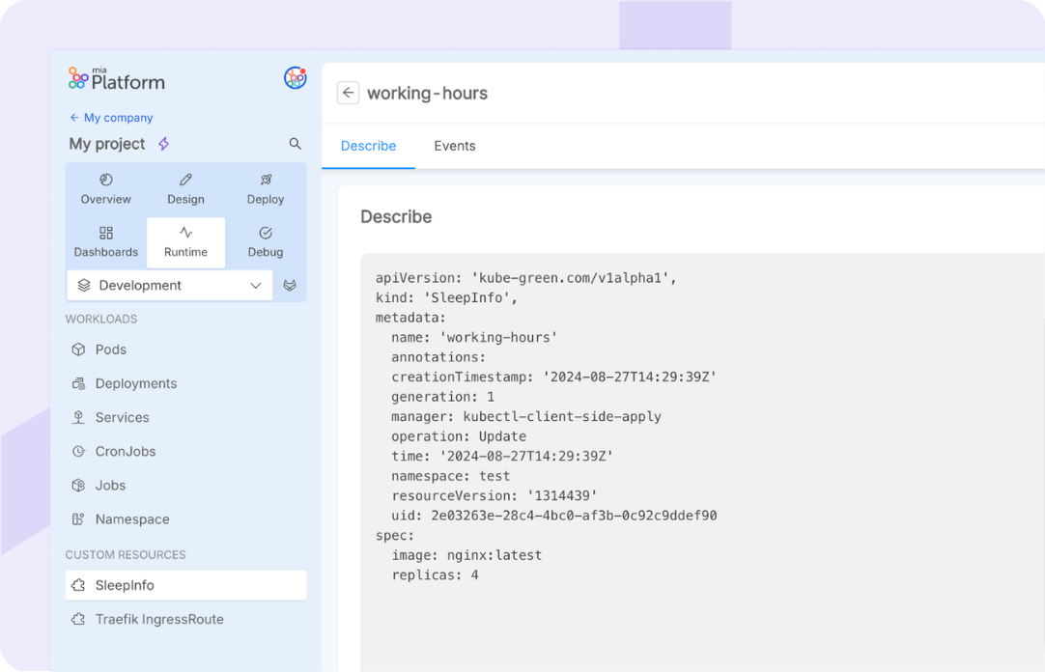The width and height of the screenshot is (1045, 672).
Task: Select the Design section icon
Action: coord(185,182)
